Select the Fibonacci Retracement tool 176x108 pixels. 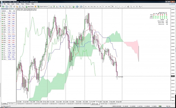click(131, 7)
